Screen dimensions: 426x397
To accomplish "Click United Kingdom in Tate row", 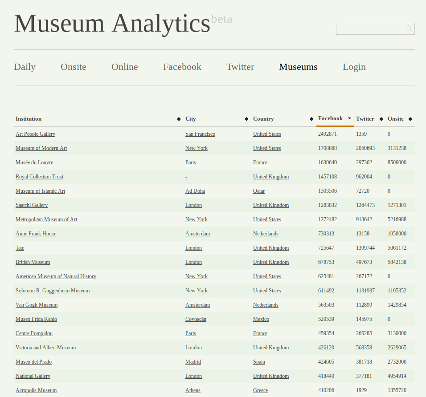I will [x=270, y=248].
